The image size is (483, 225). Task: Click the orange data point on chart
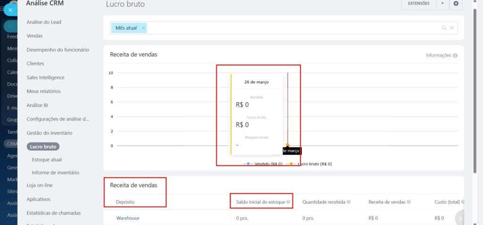(287, 145)
